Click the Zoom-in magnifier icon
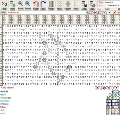 pyautogui.click(x=21, y=4)
